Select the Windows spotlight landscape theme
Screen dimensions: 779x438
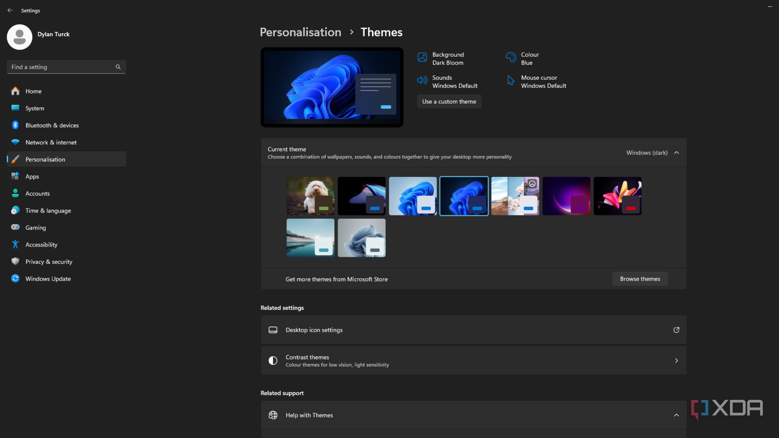(x=515, y=196)
